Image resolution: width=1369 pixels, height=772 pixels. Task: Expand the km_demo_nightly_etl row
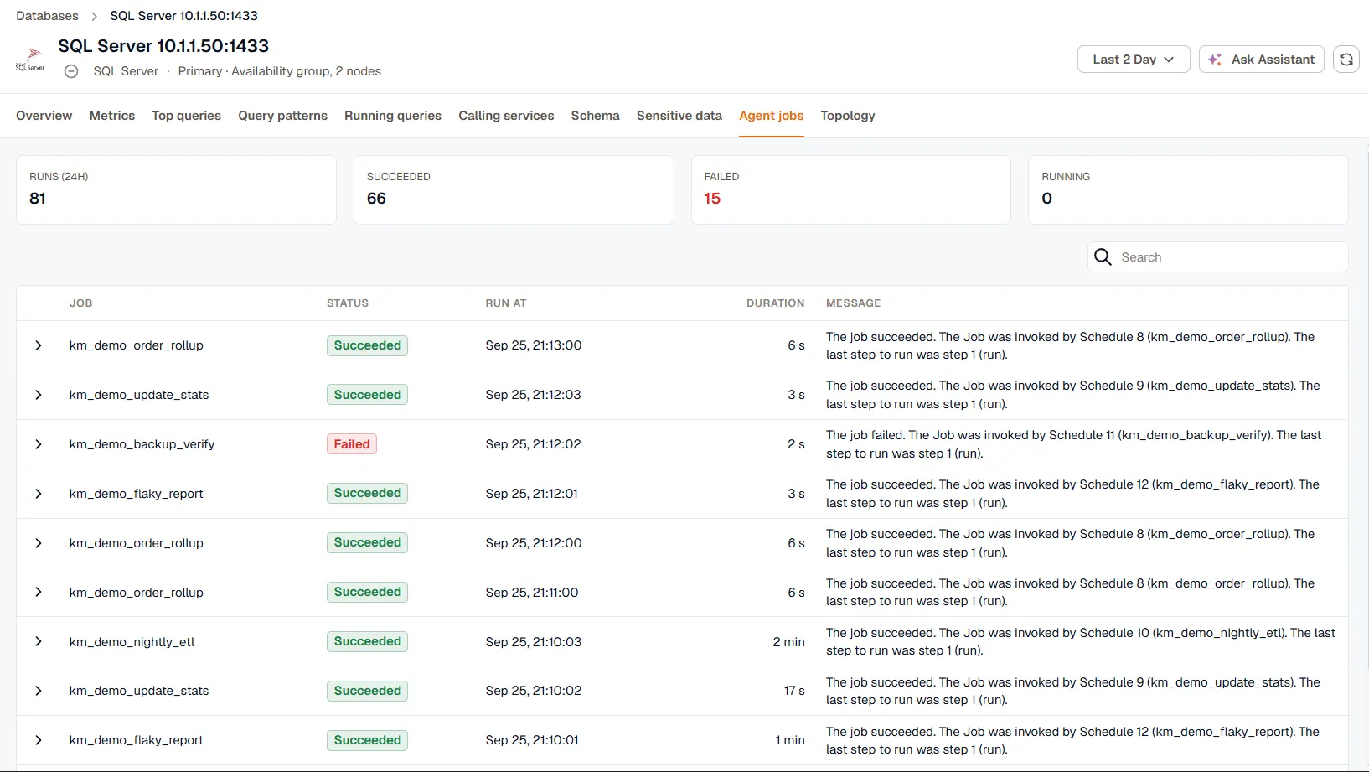pos(38,642)
